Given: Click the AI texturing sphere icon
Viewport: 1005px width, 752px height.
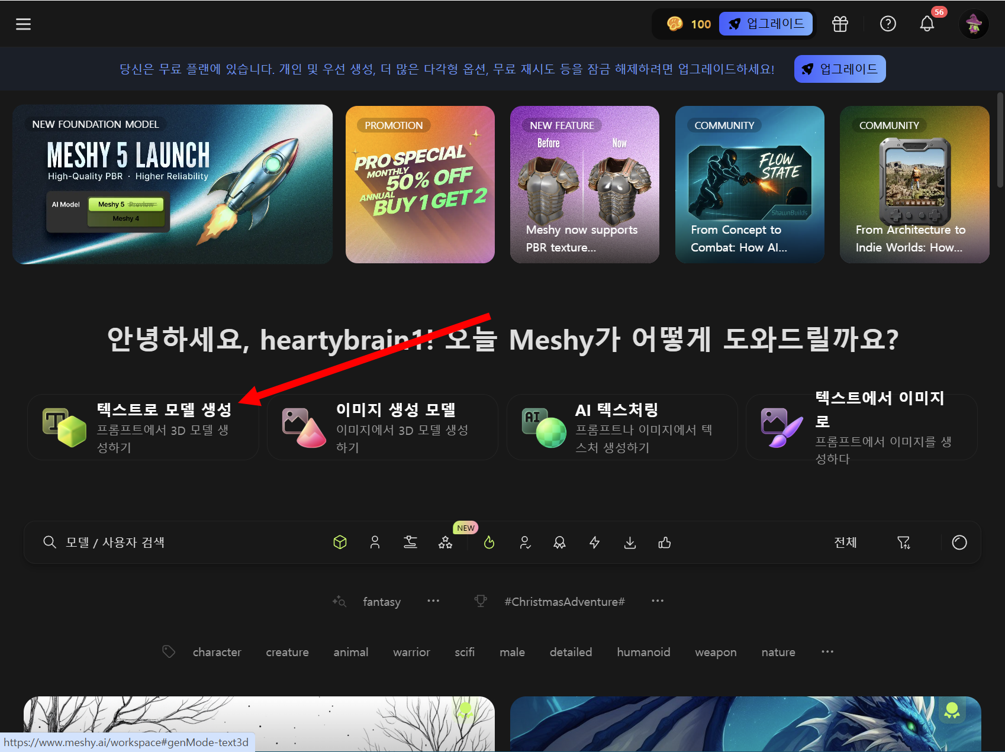Looking at the screenshot, I should point(543,427).
